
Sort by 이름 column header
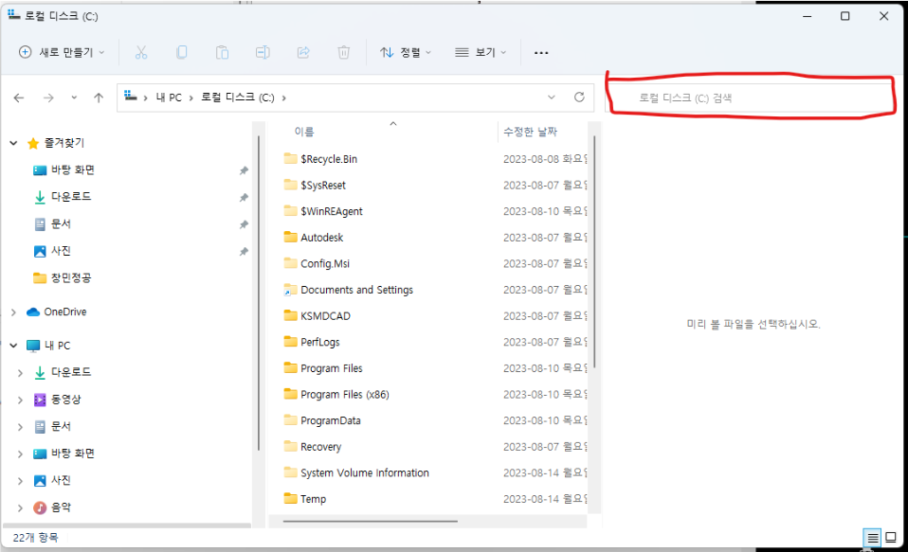tap(304, 132)
